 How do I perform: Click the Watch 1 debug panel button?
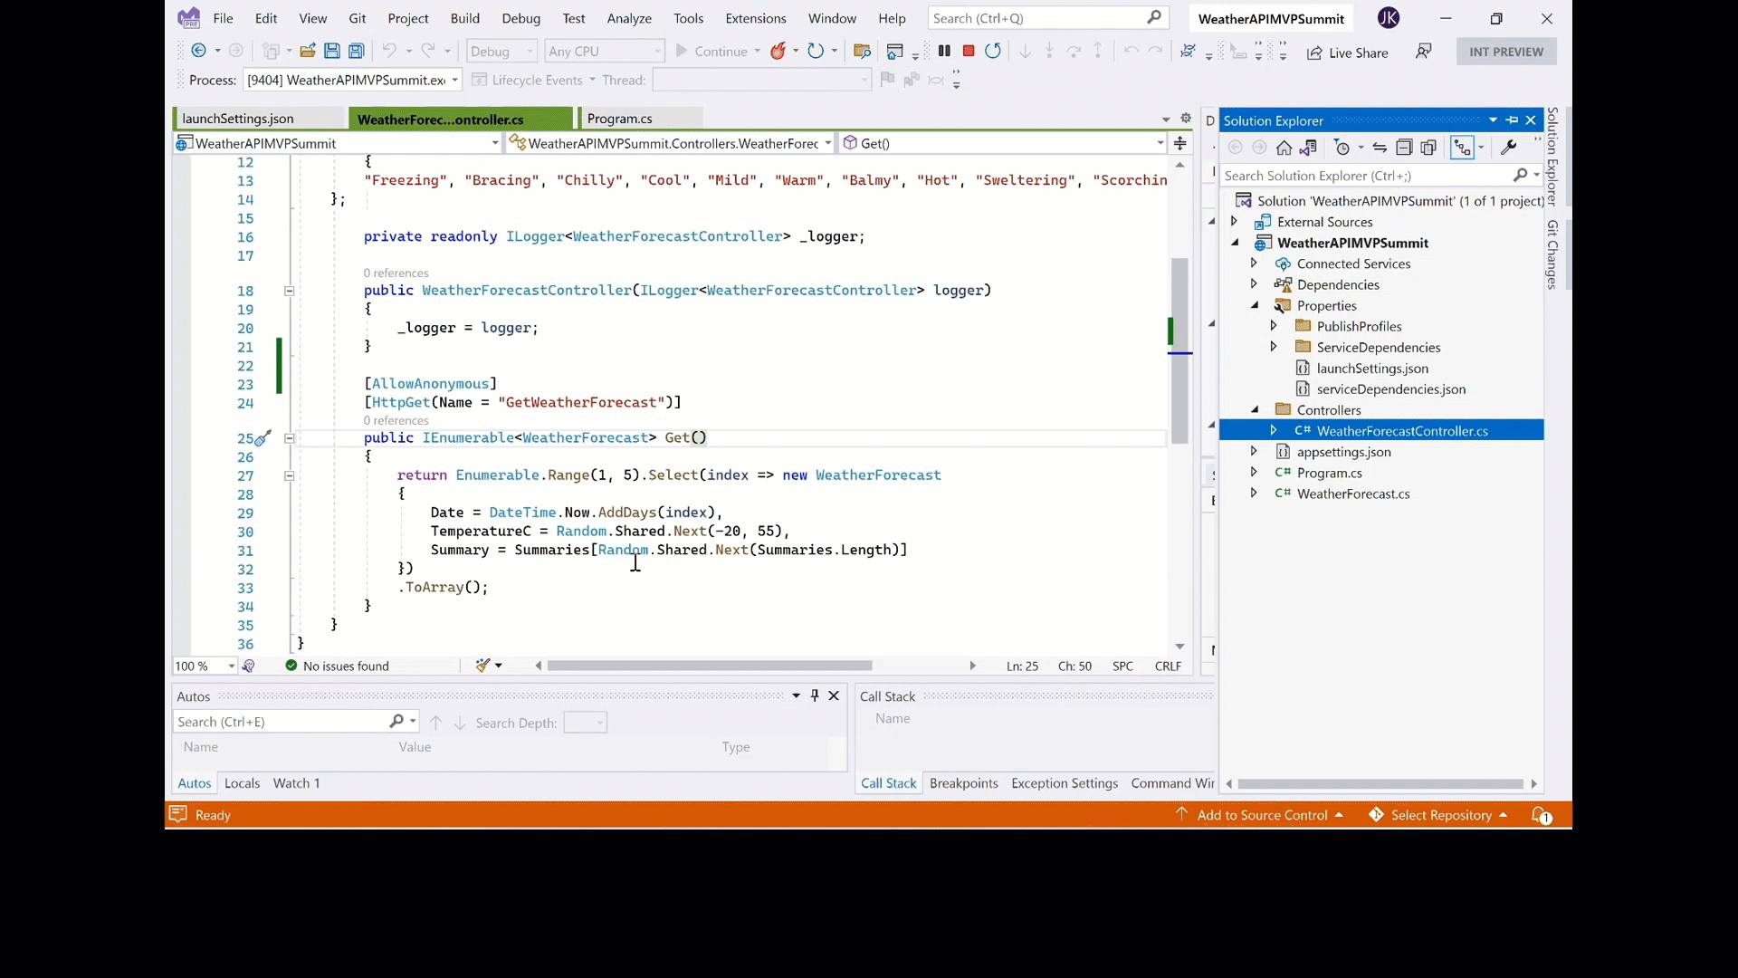click(x=296, y=782)
